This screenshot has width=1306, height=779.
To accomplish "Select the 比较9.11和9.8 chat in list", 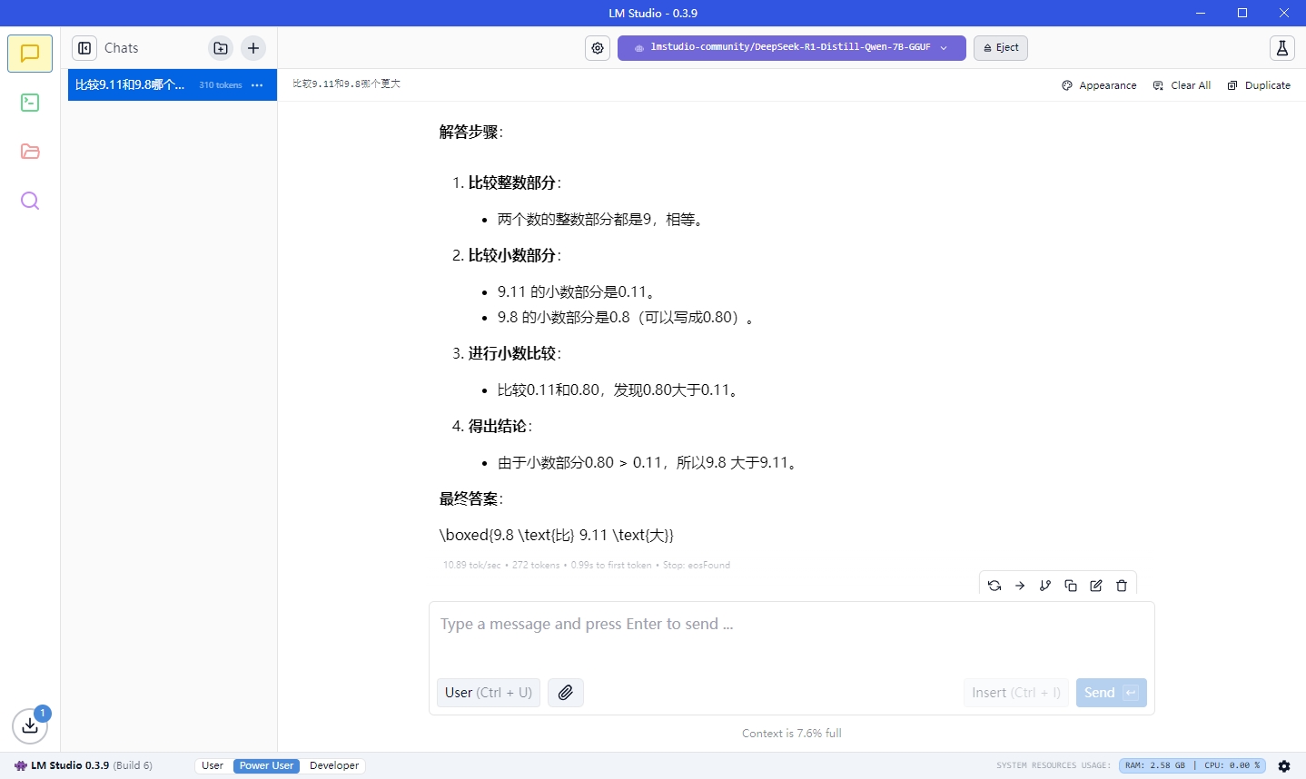I will click(x=132, y=85).
